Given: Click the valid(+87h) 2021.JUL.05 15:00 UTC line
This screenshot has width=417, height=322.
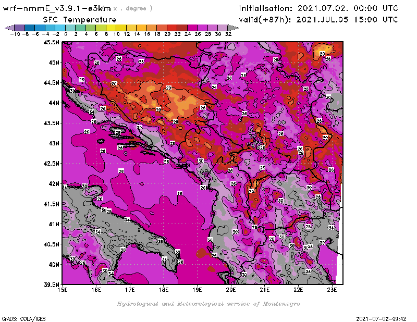Looking at the screenshot, I should point(318,20).
